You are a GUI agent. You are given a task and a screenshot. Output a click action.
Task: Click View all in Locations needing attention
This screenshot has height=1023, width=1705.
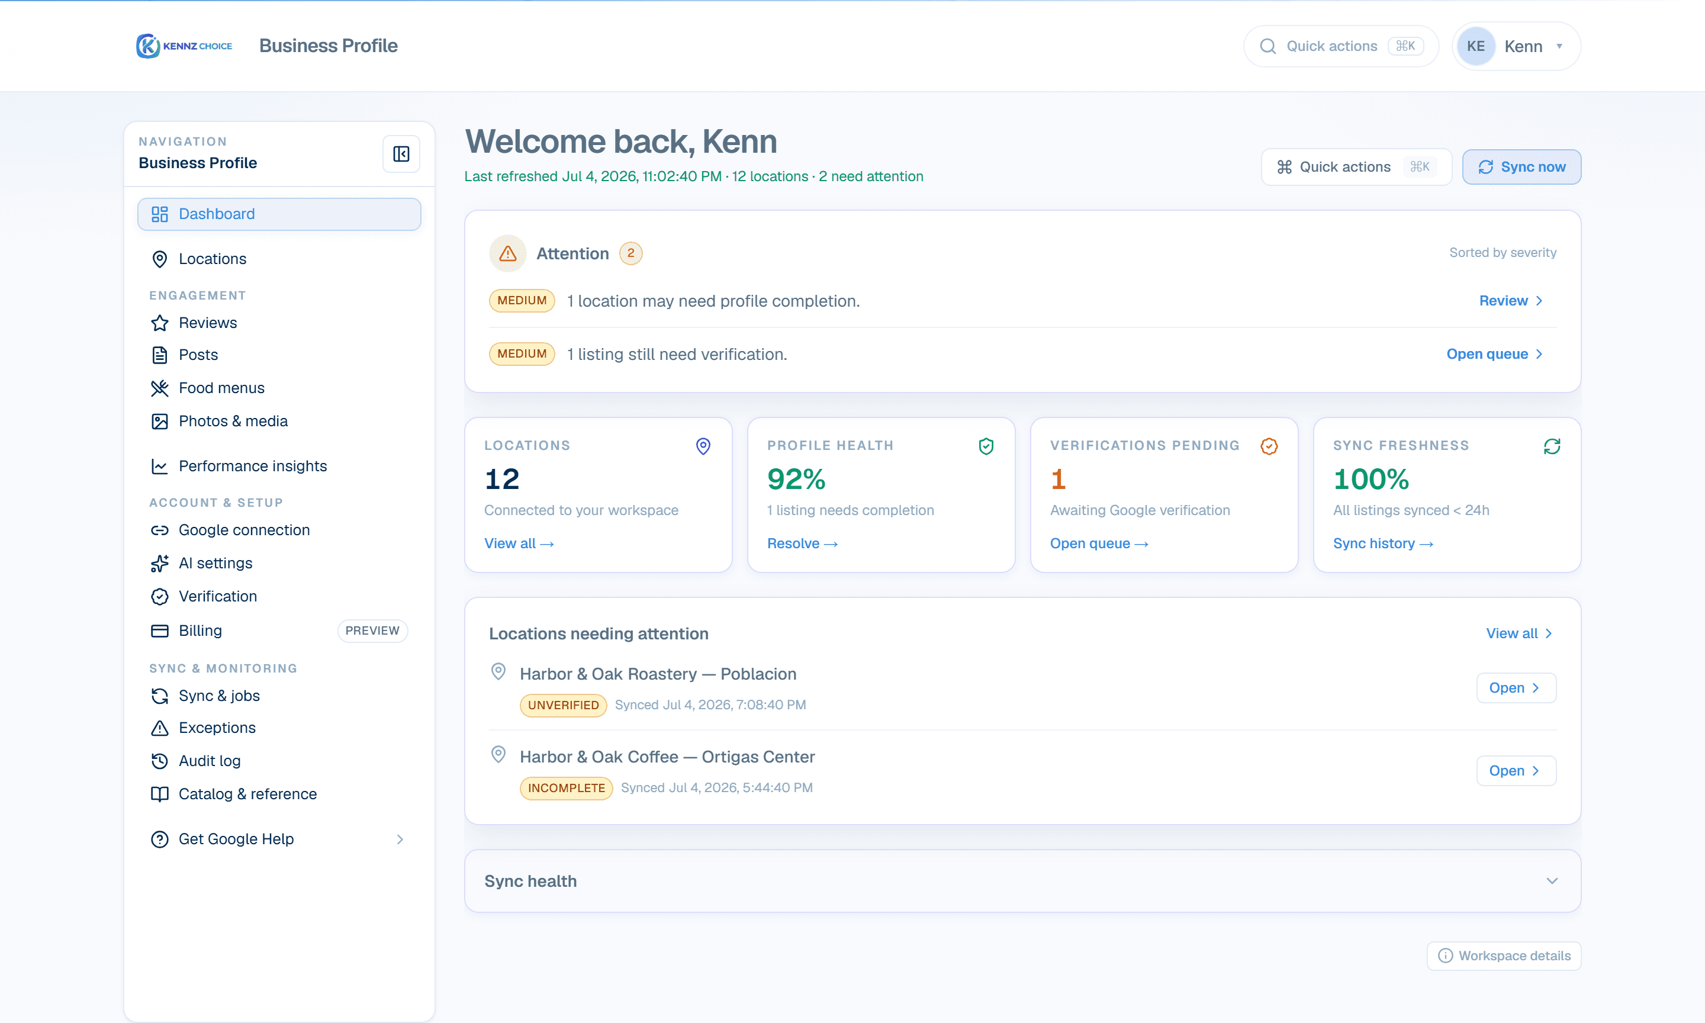(x=1519, y=633)
